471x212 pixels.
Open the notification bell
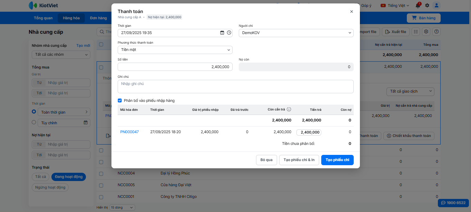point(418,6)
